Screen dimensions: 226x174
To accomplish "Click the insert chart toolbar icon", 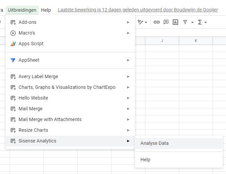I will click(x=175, y=22).
